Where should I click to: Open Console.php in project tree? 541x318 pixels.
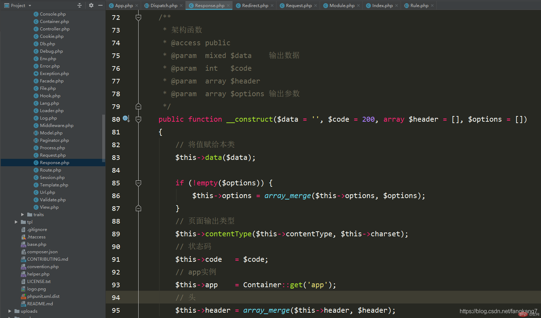pyautogui.click(x=53, y=14)
